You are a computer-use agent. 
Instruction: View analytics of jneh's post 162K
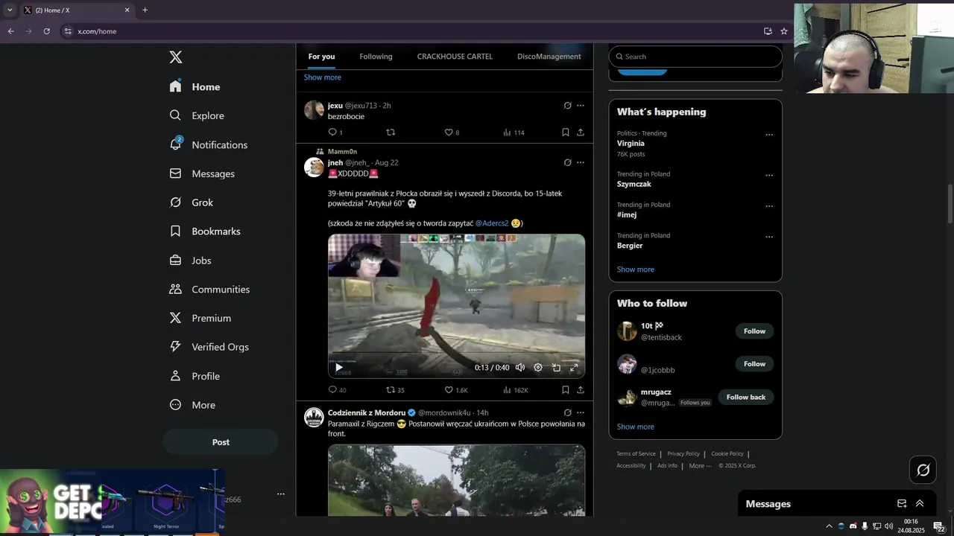(515, 390)
